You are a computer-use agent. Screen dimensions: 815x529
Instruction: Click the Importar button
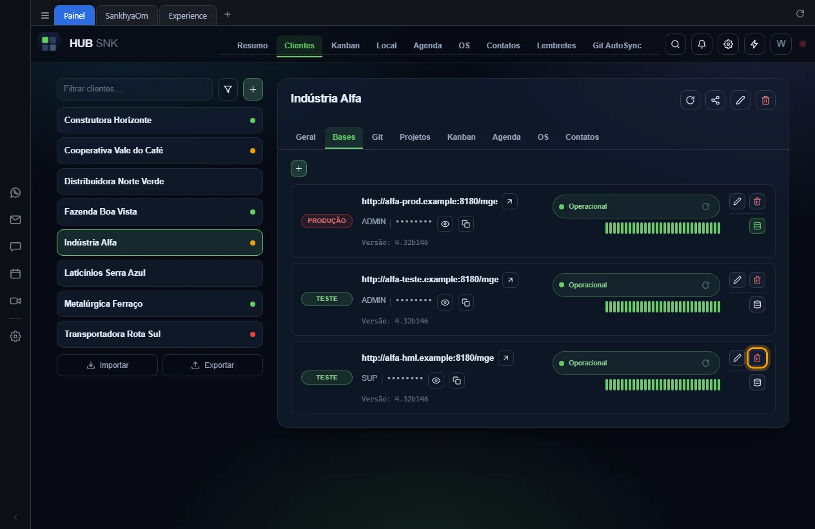click(x=107, y=365)
